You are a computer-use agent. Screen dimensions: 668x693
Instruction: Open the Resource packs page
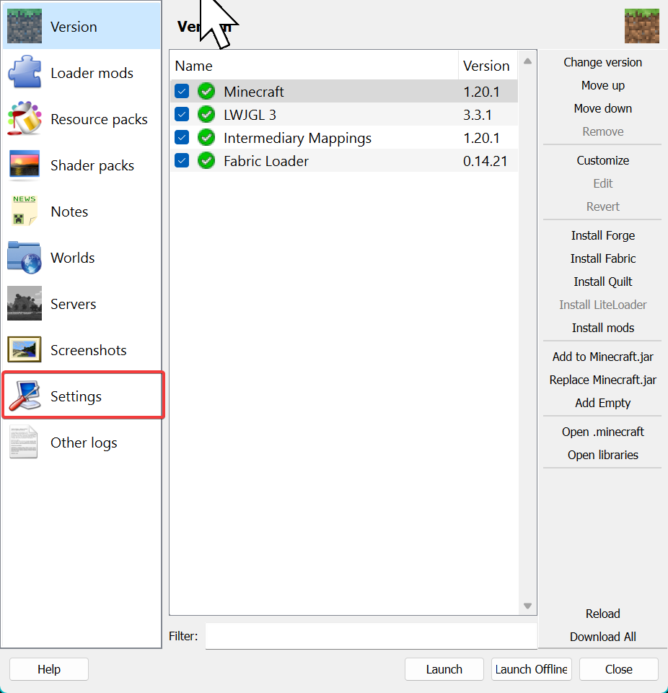[99, 119]
